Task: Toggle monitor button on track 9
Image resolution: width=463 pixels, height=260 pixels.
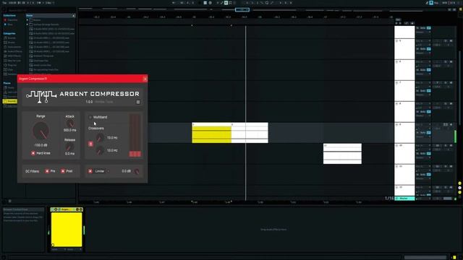Action: coord(429,133)
